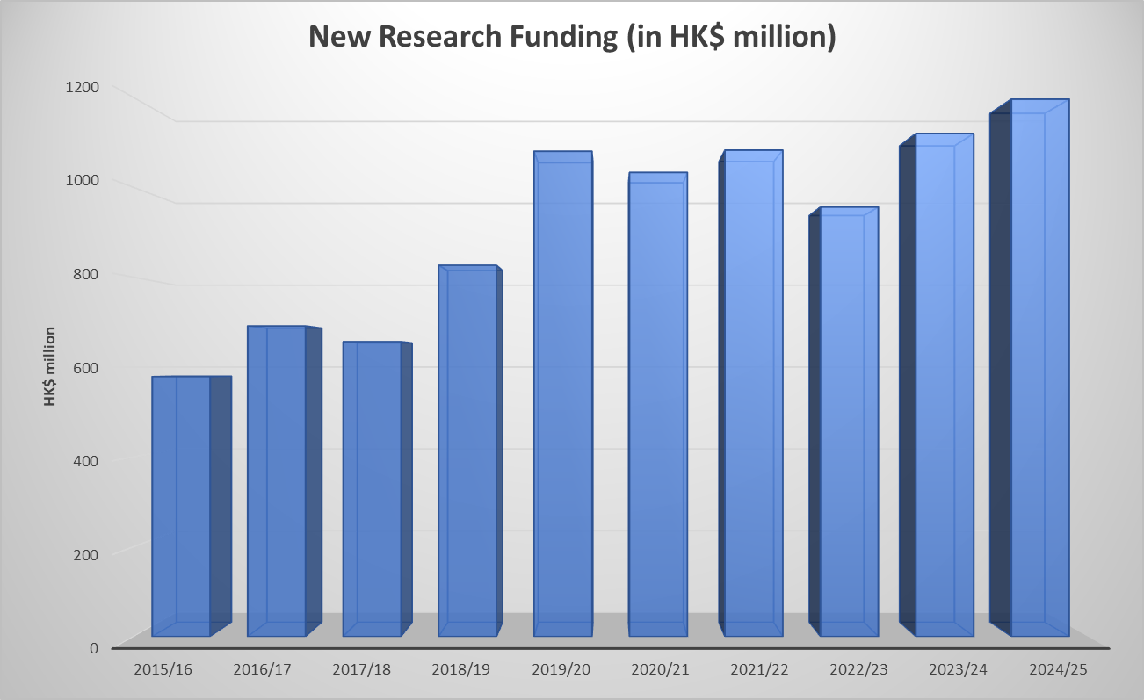Click the 2021/22 horizontal axis label

[759, 669]
